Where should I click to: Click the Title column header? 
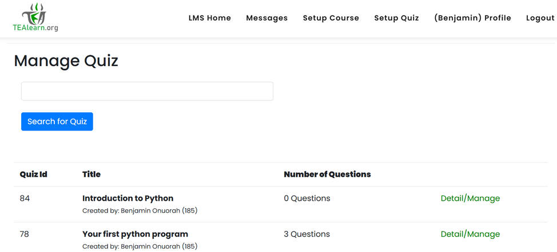91,174
